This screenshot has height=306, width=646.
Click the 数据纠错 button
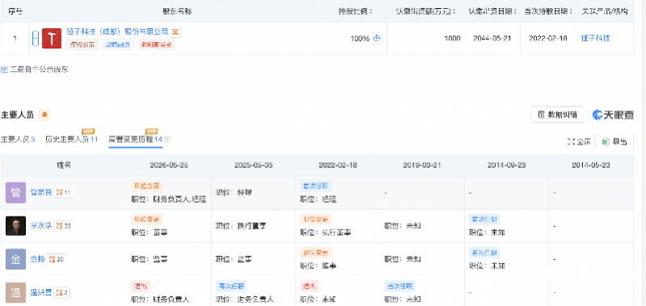pos(557,115)
